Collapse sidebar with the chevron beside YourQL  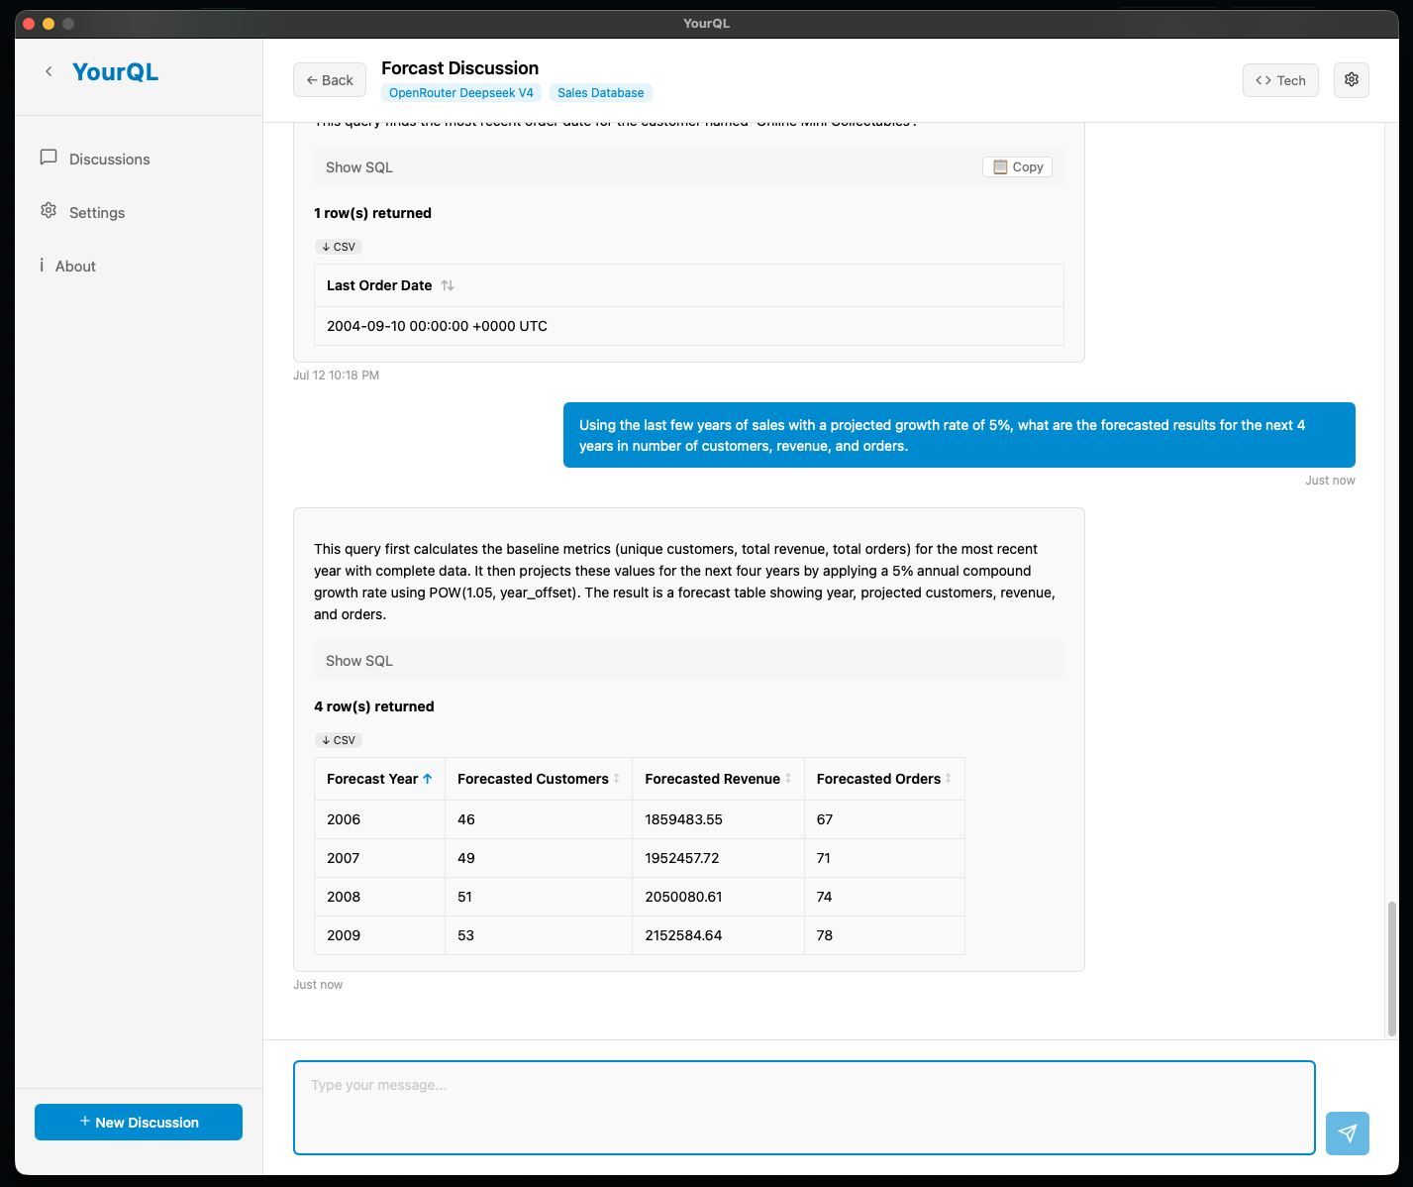49,71
